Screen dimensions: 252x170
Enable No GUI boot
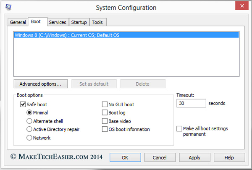pos(105,105)
